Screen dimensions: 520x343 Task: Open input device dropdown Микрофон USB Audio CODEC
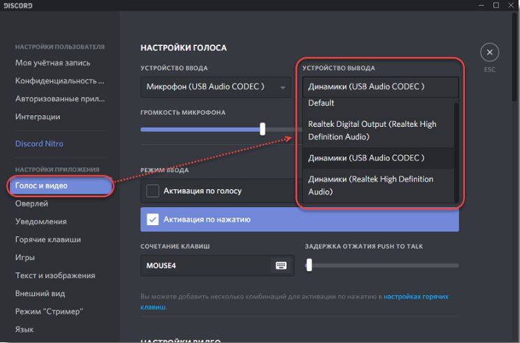click(216, 87)
